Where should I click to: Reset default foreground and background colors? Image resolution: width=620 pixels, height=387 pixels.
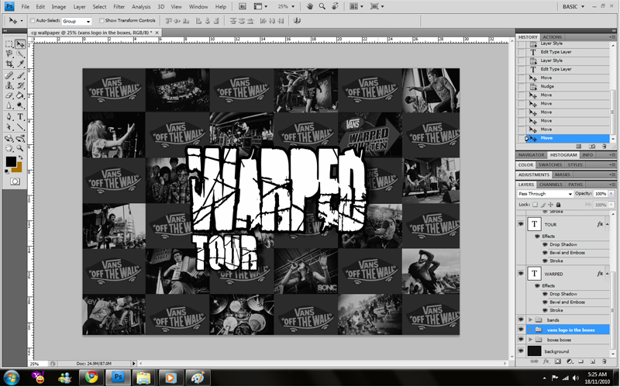[x=7, y=171]
